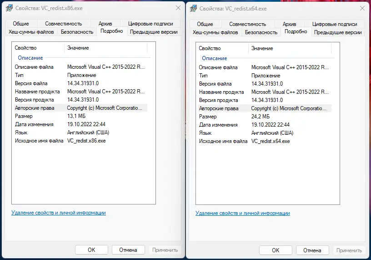
Task: Open Предыдущие версии tab in x64 window
Action: 338,32
